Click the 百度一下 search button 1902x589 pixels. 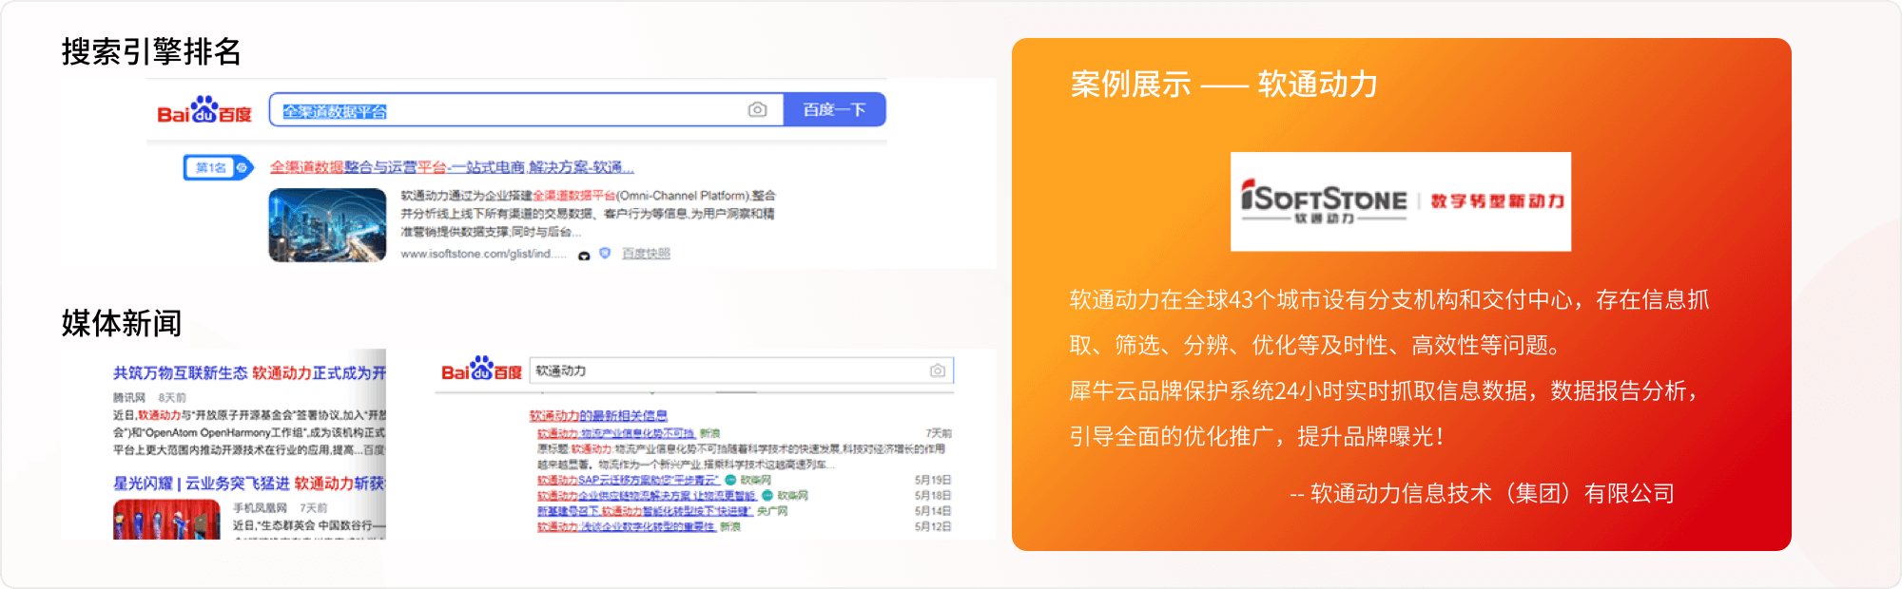834,110
